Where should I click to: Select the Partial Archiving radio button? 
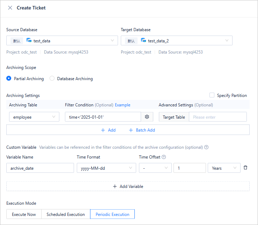[9, 79]
